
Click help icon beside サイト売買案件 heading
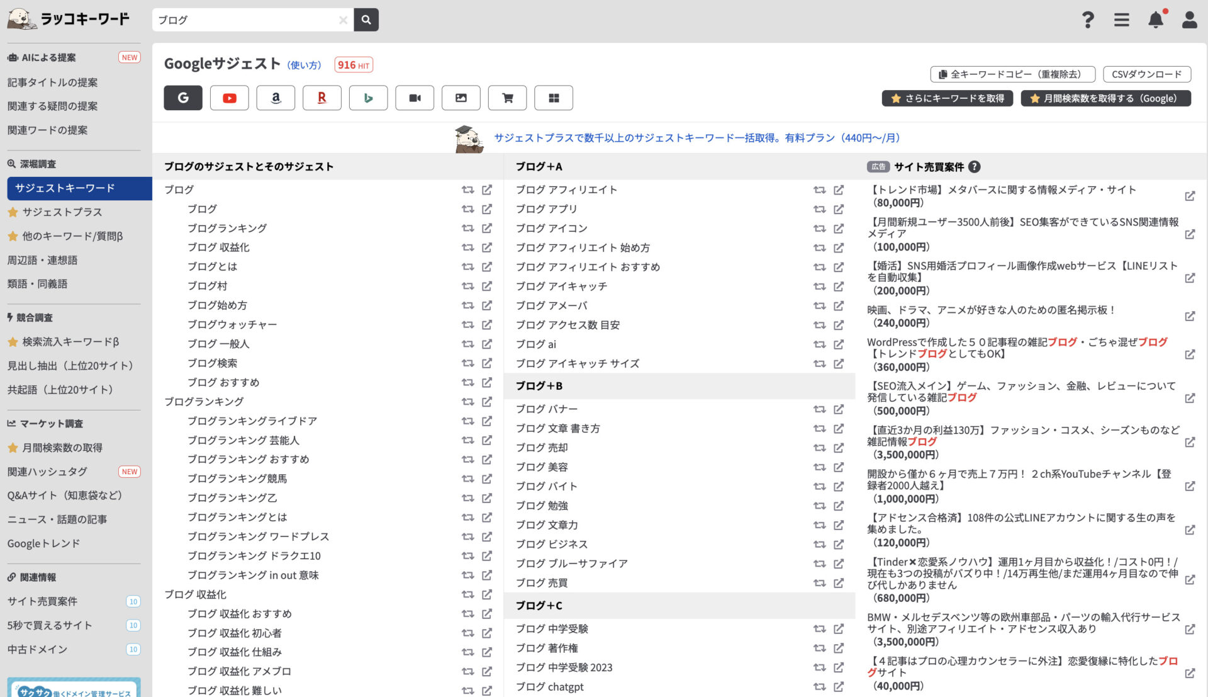974,167
